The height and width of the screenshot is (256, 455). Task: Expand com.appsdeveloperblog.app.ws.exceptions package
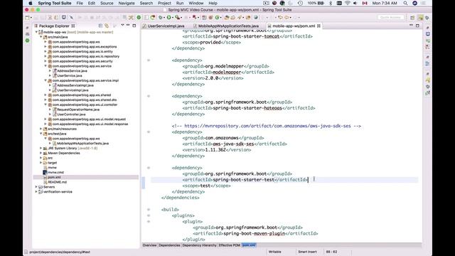[45, 47]
